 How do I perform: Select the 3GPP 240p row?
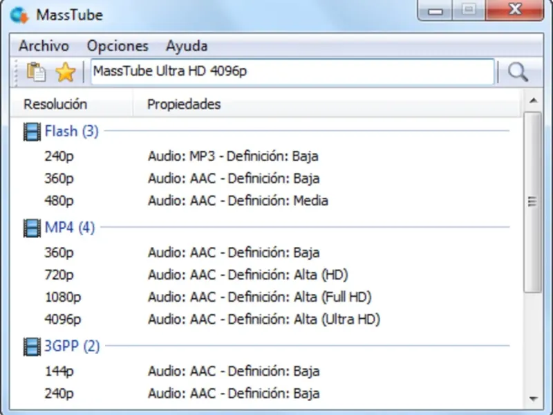click(266, 394)
